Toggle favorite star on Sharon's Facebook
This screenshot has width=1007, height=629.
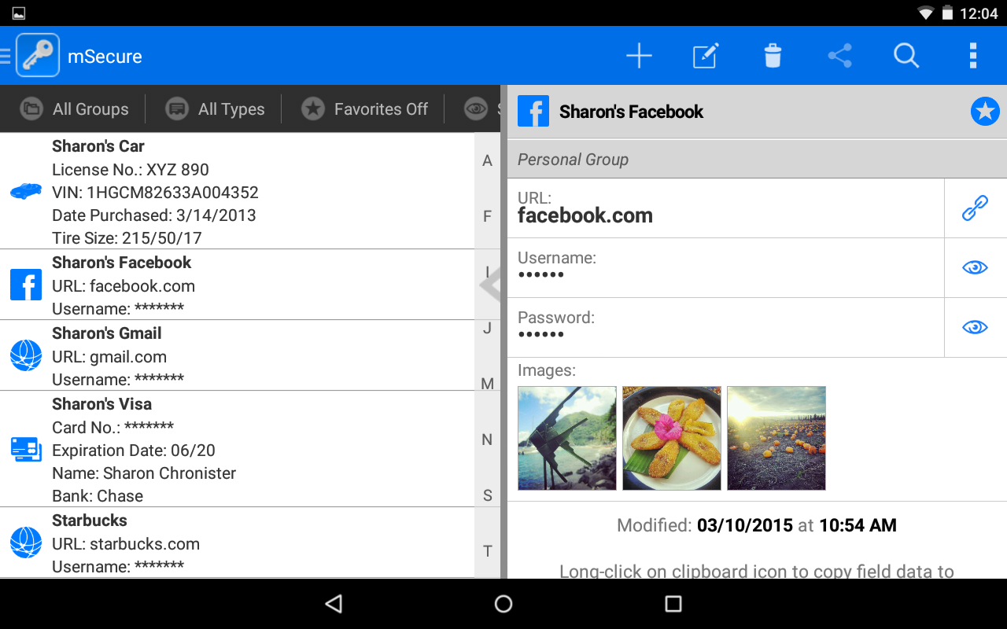[x=985, y=111]
